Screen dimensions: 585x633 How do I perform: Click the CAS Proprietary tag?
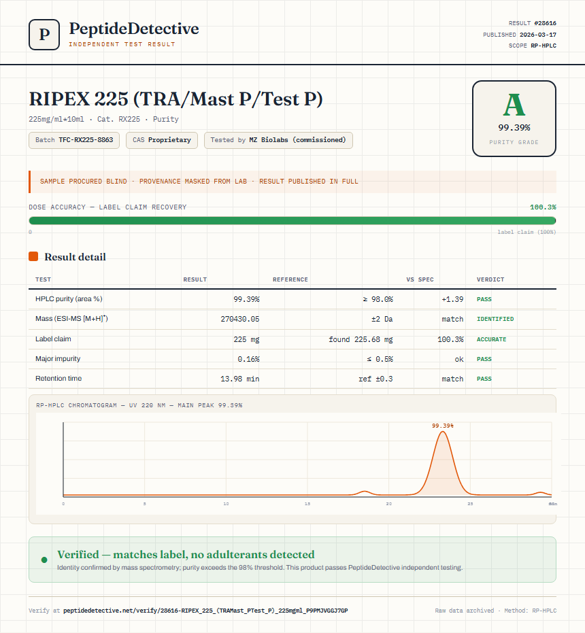point(162,140)
